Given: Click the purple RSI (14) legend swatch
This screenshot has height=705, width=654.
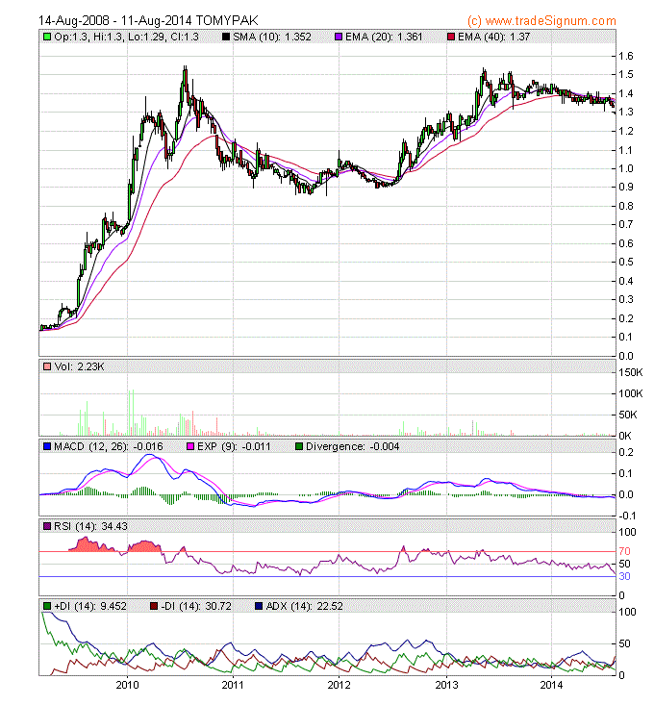Looking at the screenshot, I should (x=47, y=526).
